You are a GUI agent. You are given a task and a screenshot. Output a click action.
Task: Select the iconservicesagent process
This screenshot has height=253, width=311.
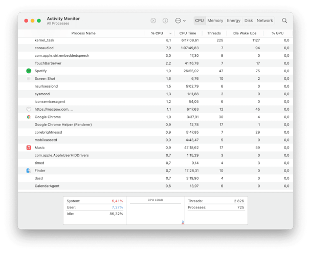[155, 102]
